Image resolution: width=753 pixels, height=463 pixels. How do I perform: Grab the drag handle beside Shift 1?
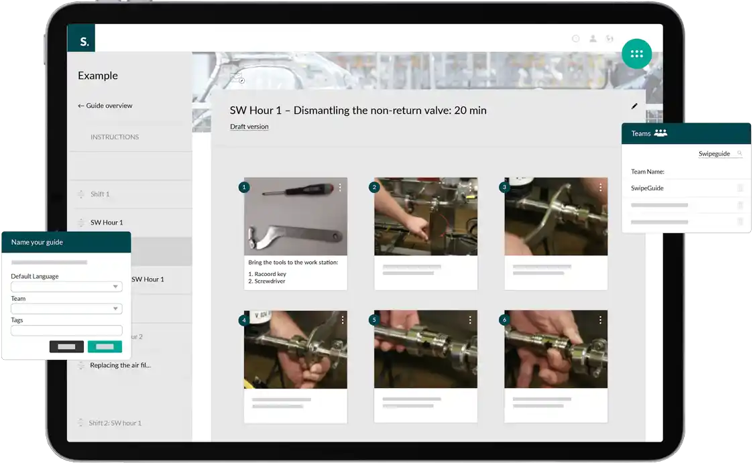(80, 194)
